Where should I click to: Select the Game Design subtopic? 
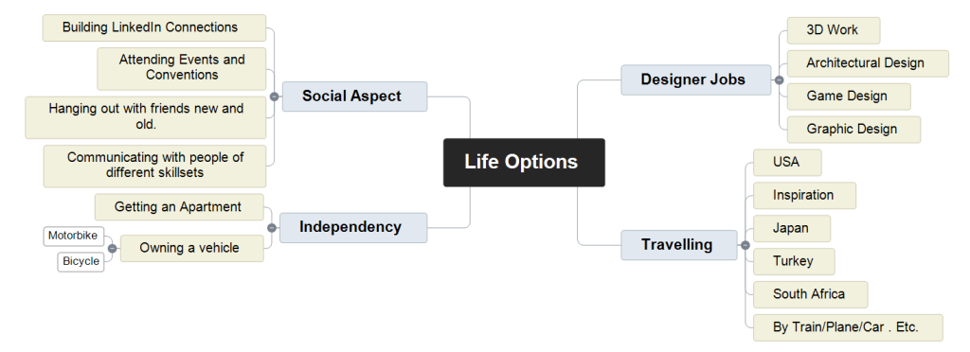pyautogui.click(x=849, y=97)
